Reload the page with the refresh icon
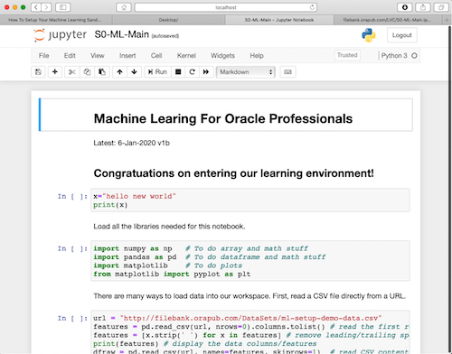 (312, 7)
